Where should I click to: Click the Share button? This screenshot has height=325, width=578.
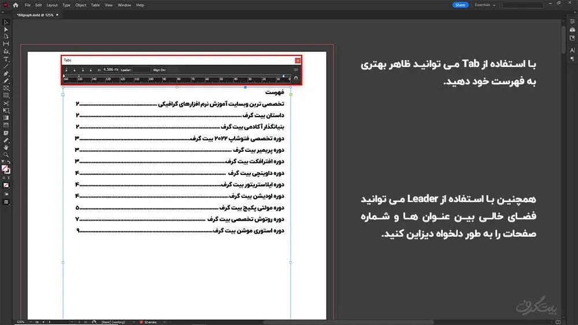[x=460, y=5]
